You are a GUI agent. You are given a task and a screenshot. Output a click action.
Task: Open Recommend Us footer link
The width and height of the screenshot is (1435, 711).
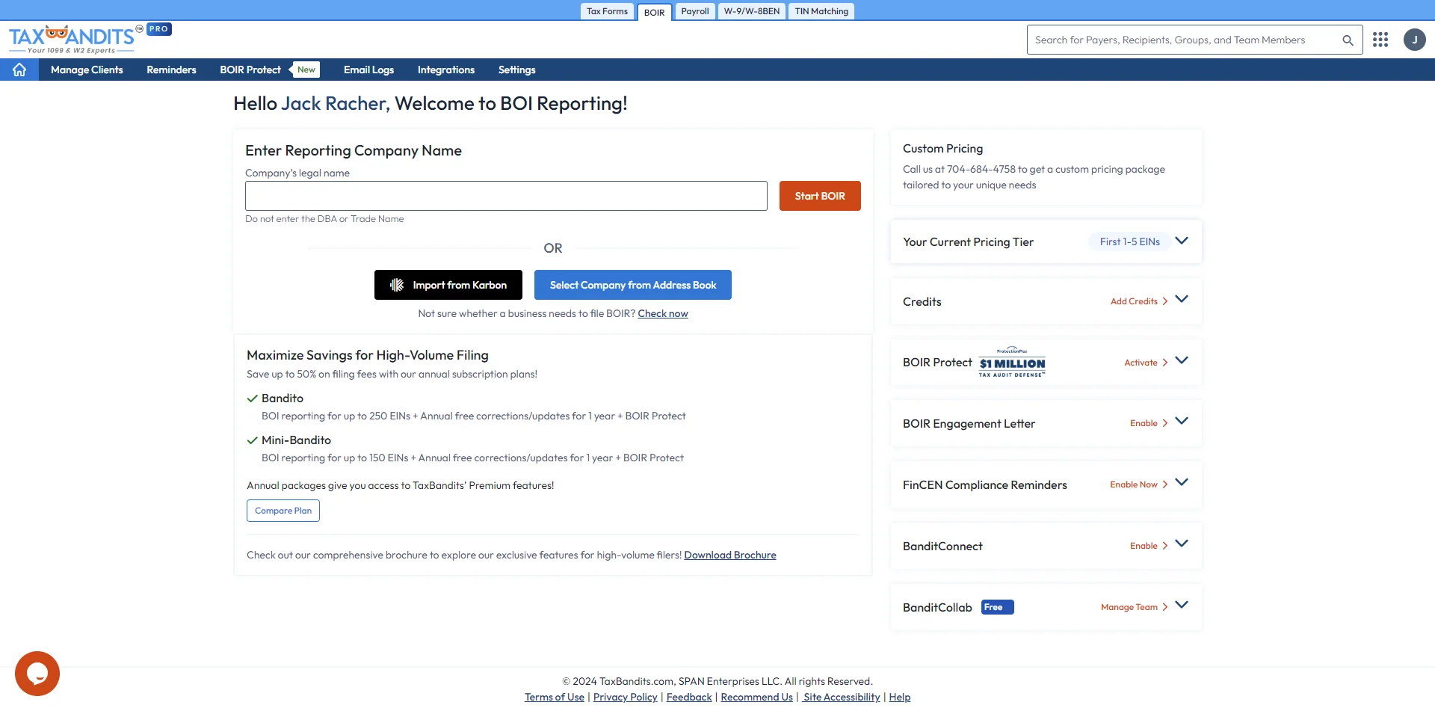point(756,697)
